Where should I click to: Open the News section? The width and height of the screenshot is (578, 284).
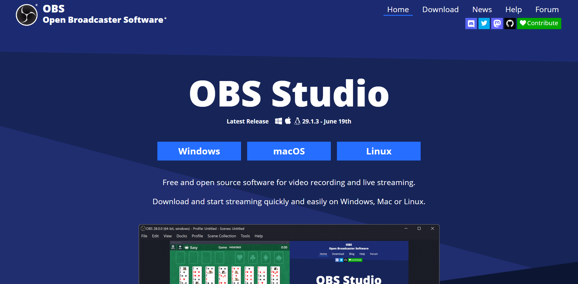coord(482,10)
